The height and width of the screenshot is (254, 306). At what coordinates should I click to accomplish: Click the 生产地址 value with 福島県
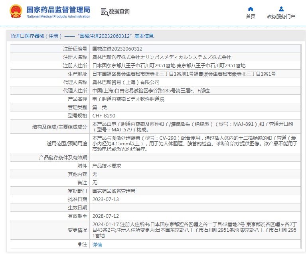click(184, 74)
